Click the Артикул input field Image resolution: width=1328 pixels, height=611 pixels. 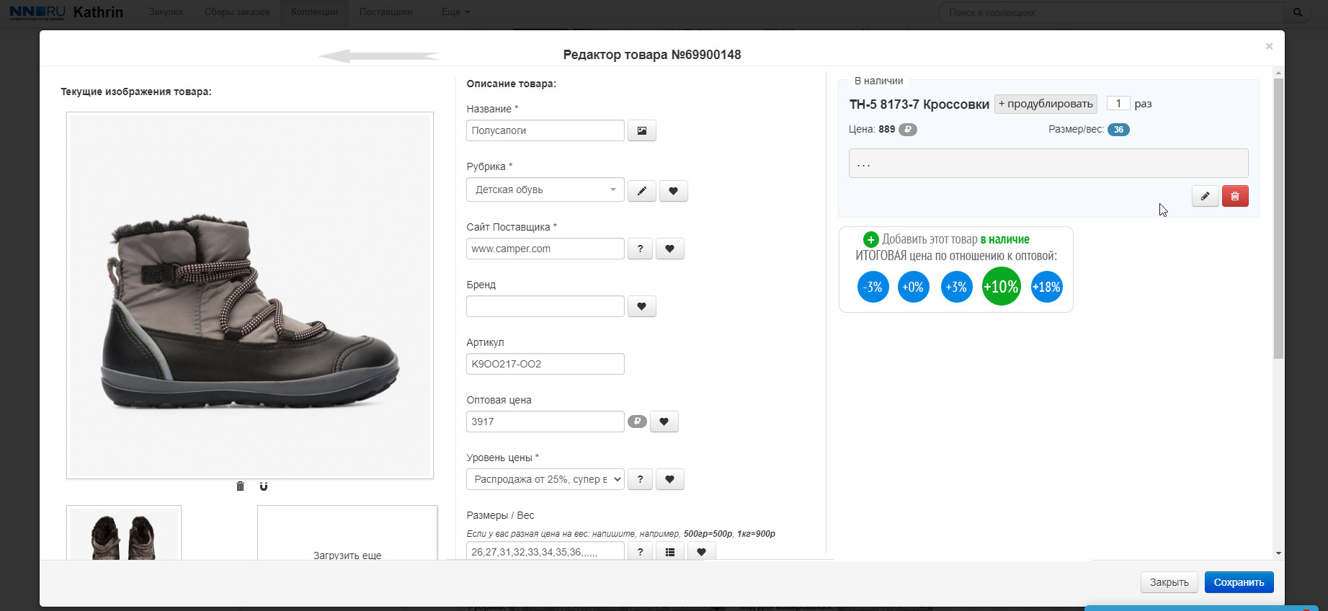(x=545, y=364)
